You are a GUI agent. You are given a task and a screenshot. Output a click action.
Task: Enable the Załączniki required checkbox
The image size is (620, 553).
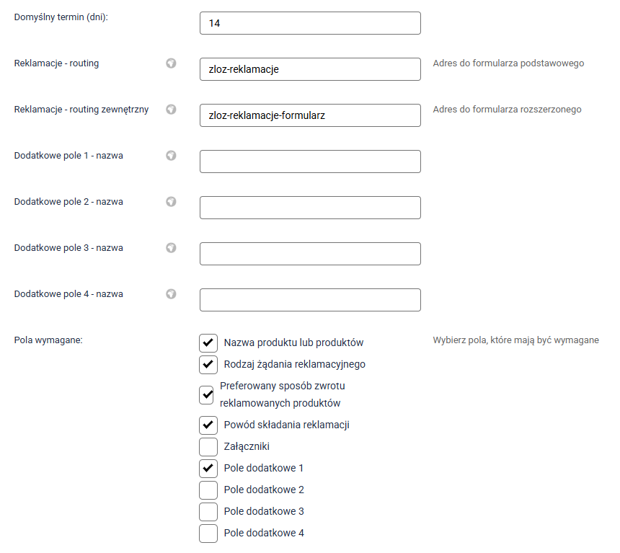(x=208, y=446)
